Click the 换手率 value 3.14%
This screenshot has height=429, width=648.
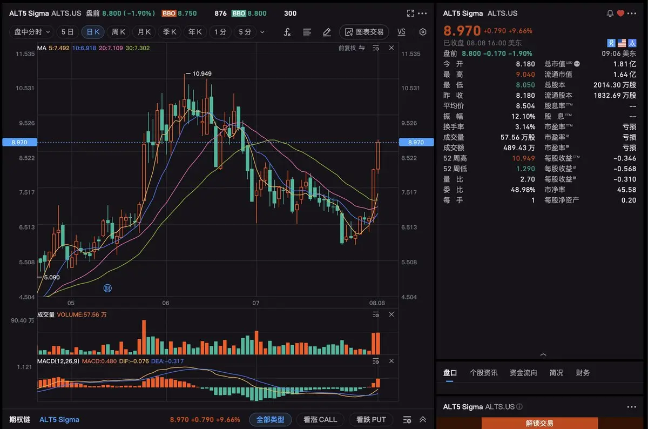pyautogui.click(x=525, y=126)
